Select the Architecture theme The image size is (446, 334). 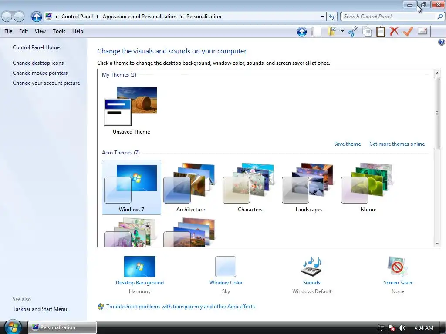191,187
